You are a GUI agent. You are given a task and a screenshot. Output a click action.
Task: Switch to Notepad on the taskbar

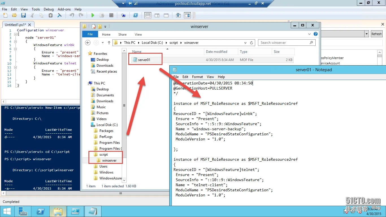(93, 211)
